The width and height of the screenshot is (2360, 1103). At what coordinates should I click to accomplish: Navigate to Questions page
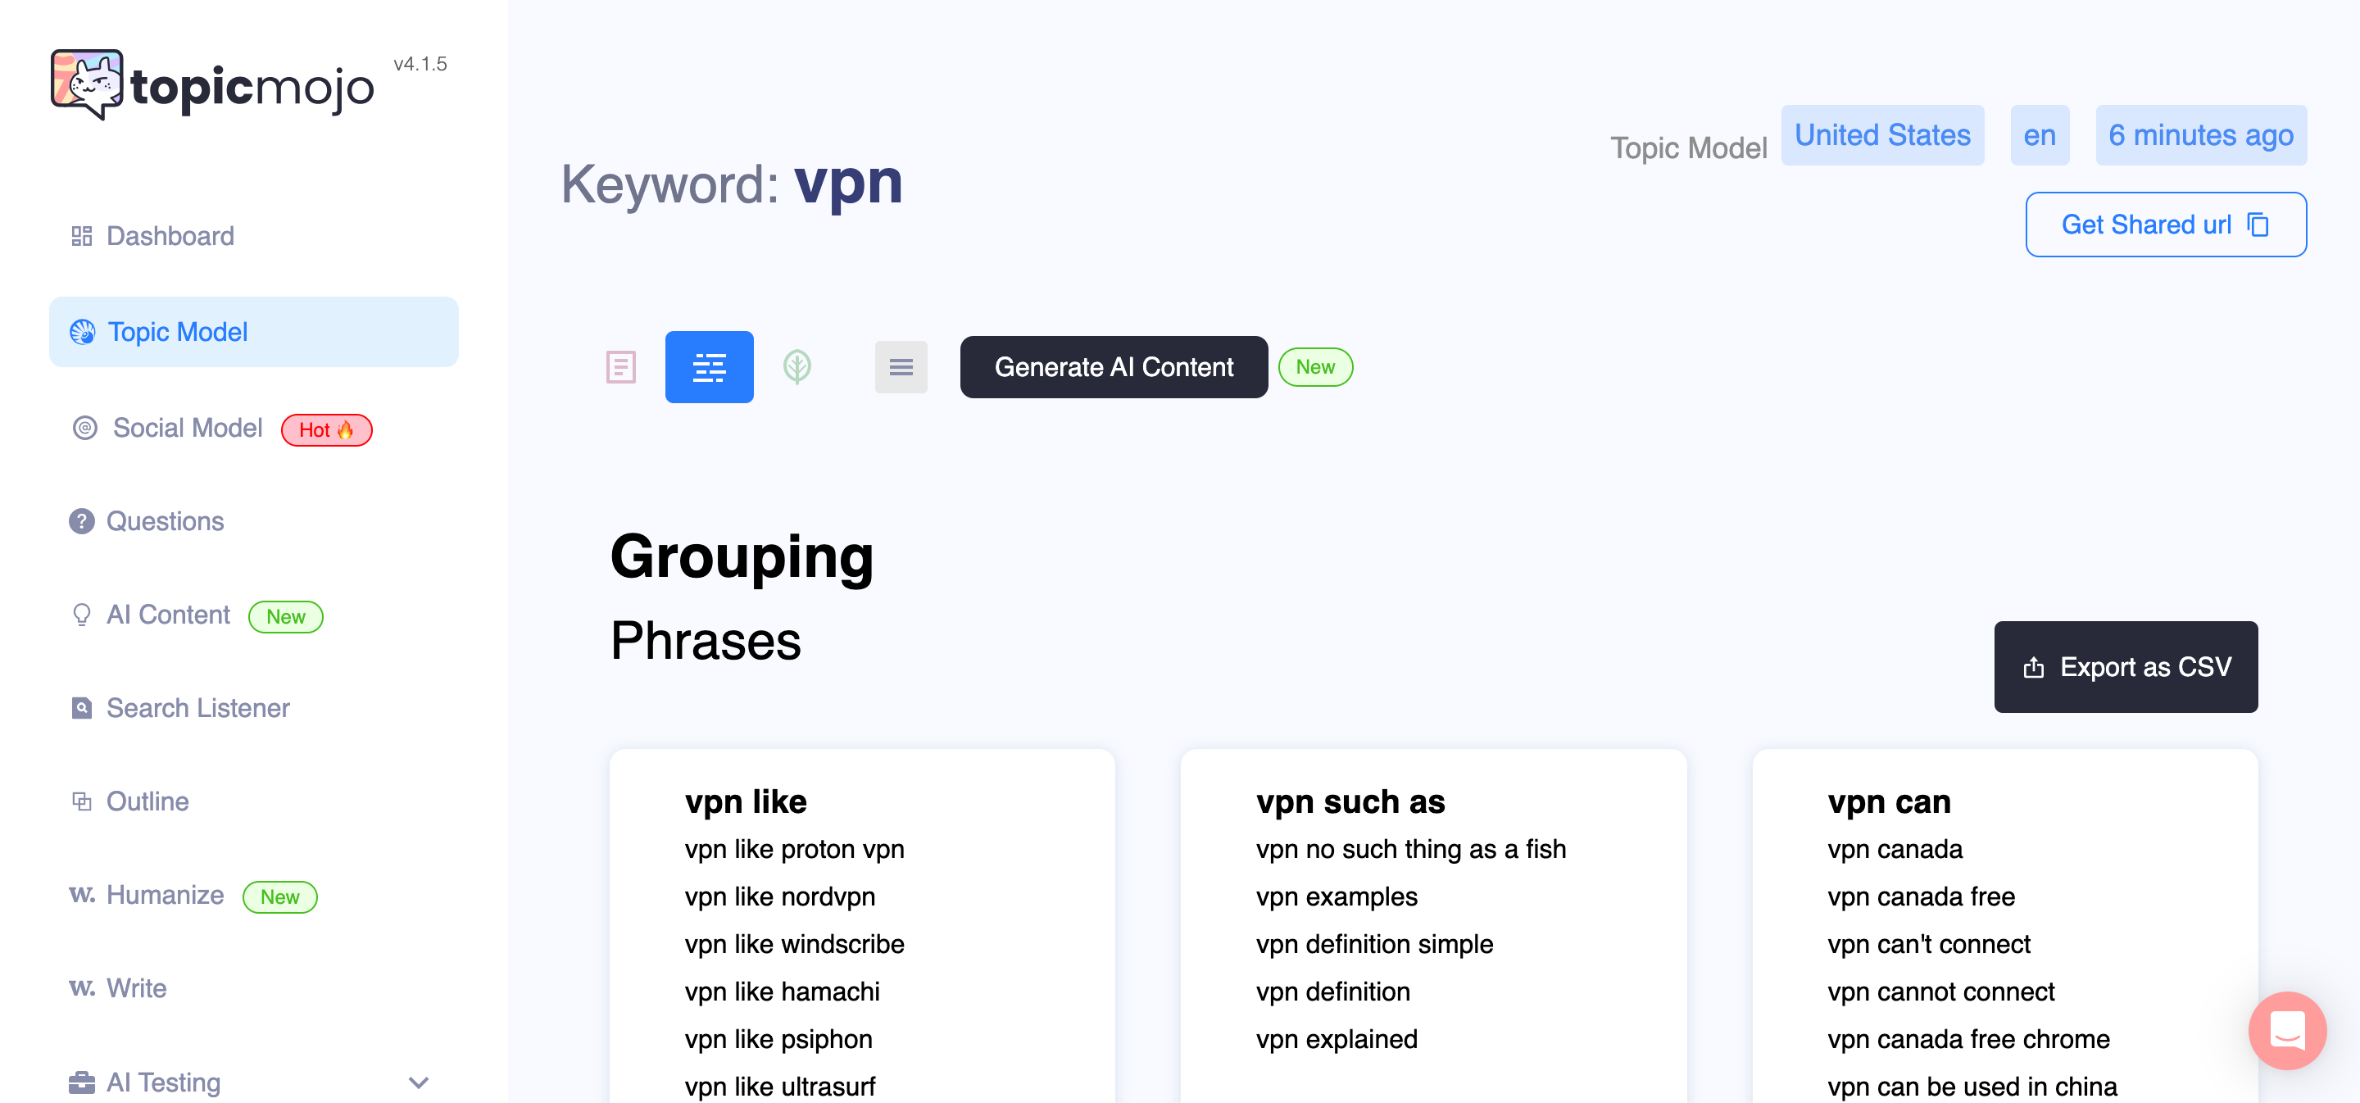point(165,521)
